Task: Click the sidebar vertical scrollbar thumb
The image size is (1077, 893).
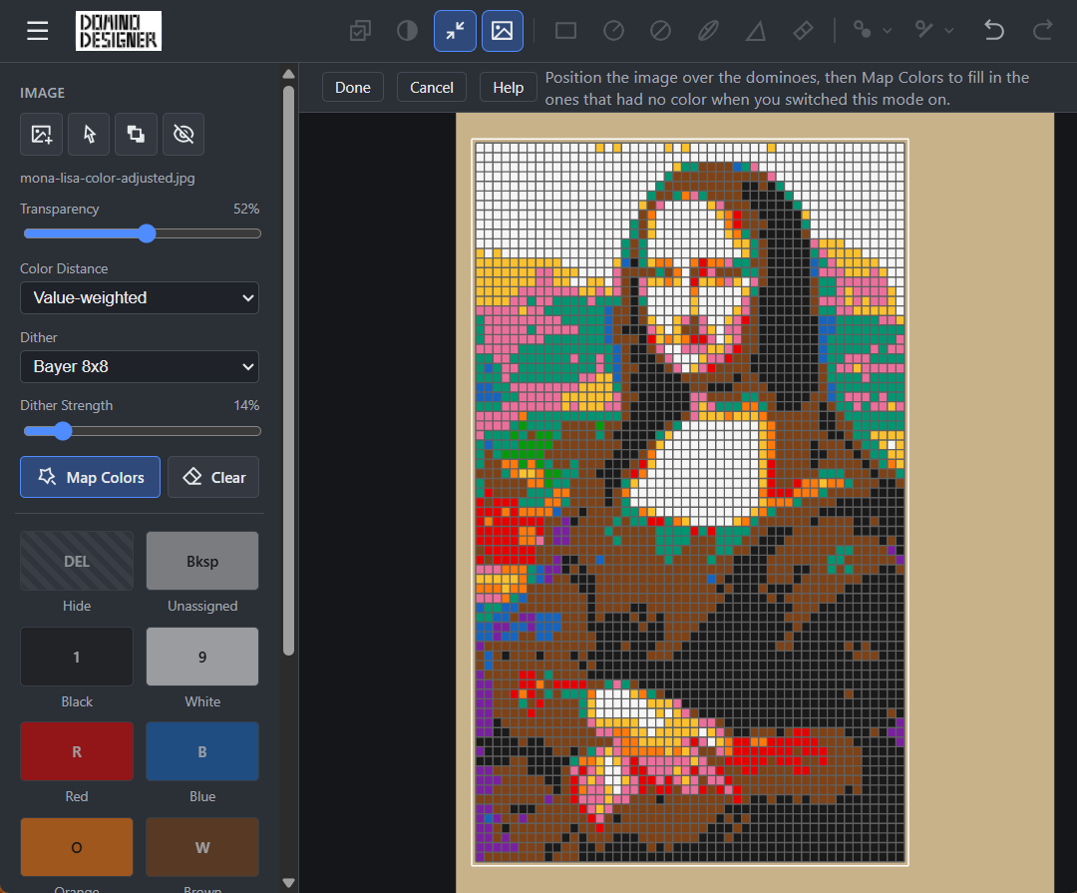Action: tap(288, 370)
